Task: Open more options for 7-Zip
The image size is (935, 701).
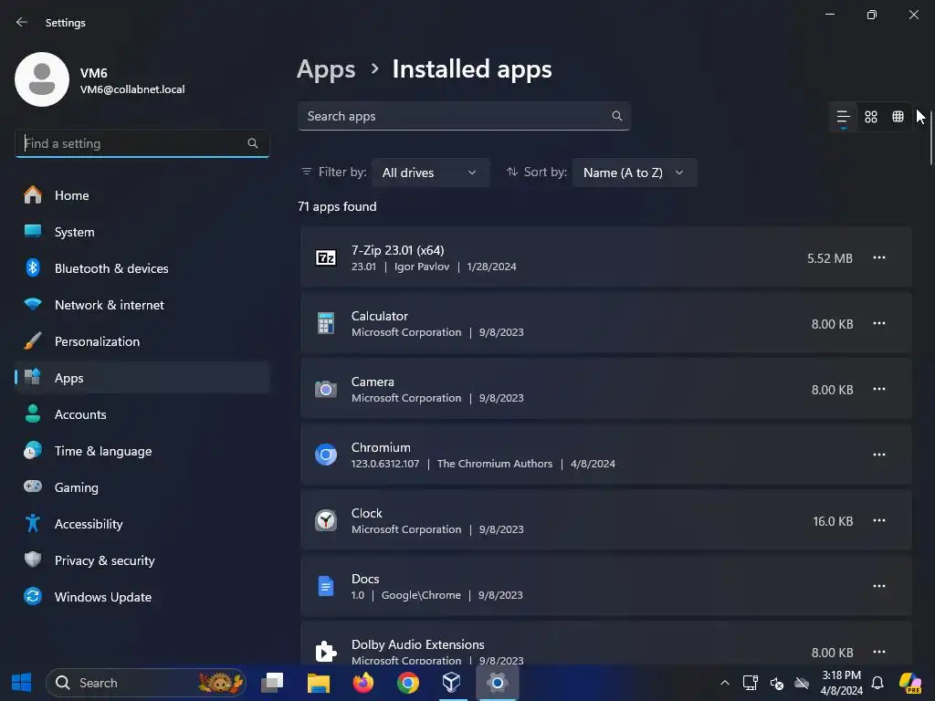Action: (879, 258)
